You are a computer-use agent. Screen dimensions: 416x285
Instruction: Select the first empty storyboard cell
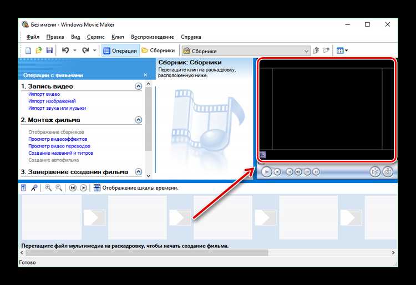[x=52, y=217]
